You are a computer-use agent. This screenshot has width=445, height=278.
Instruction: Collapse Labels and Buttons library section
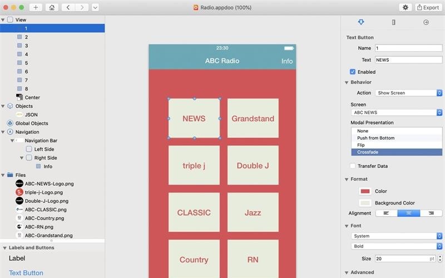[4, 248]
